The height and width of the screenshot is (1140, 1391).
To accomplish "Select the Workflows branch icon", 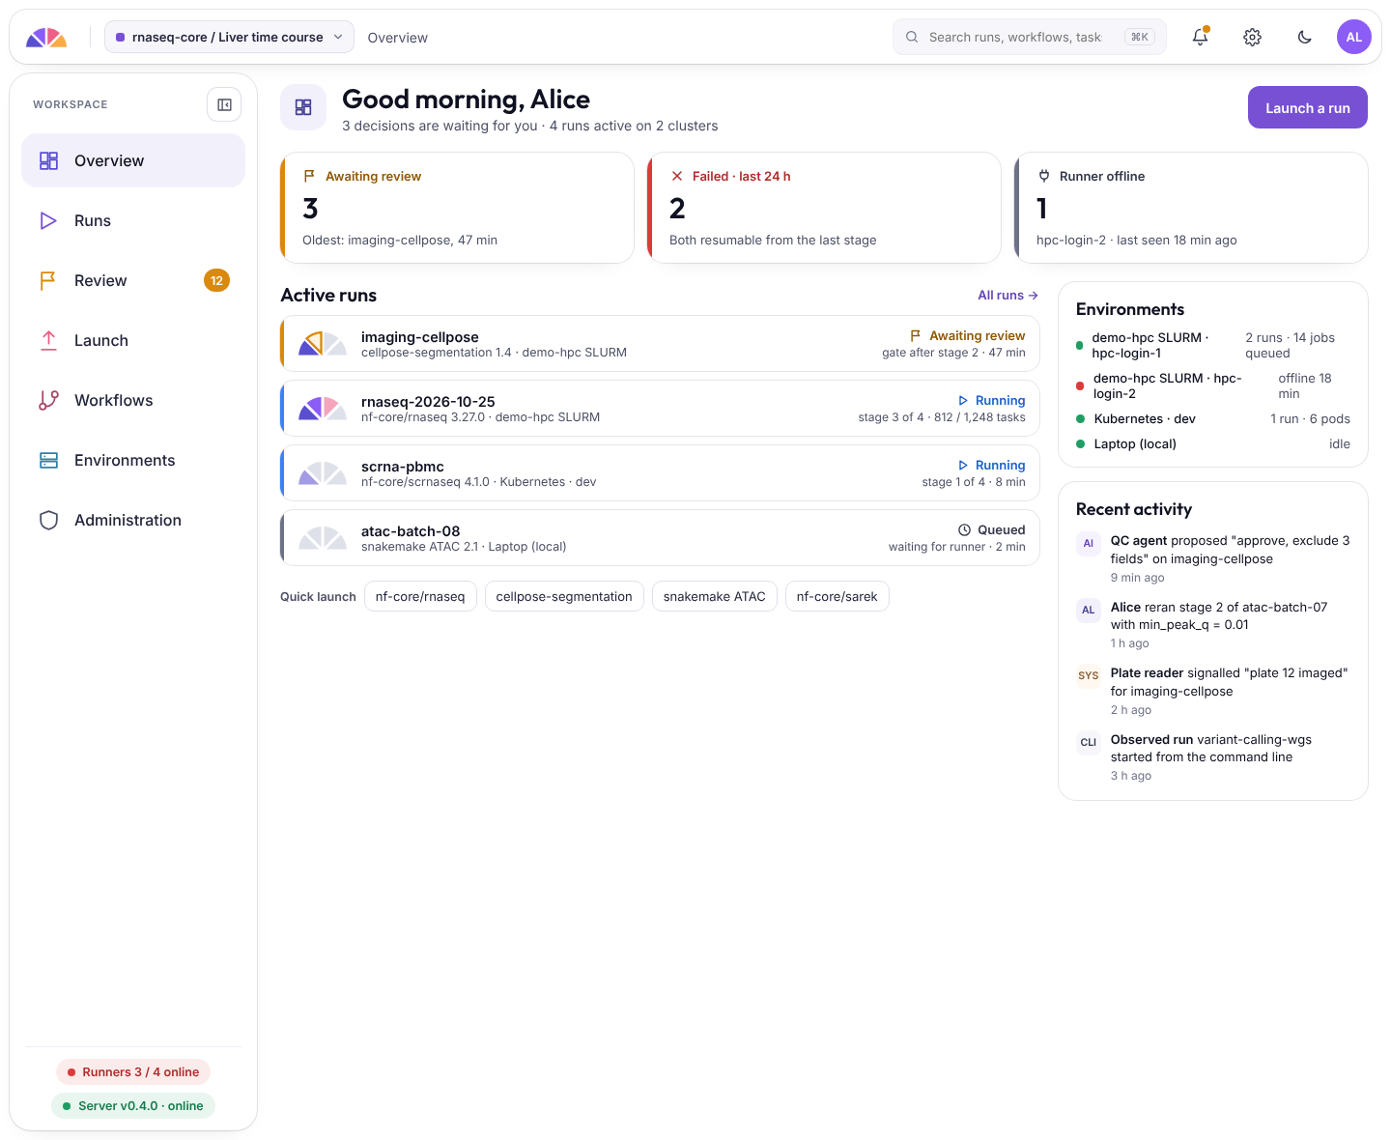I will [48, 400].
